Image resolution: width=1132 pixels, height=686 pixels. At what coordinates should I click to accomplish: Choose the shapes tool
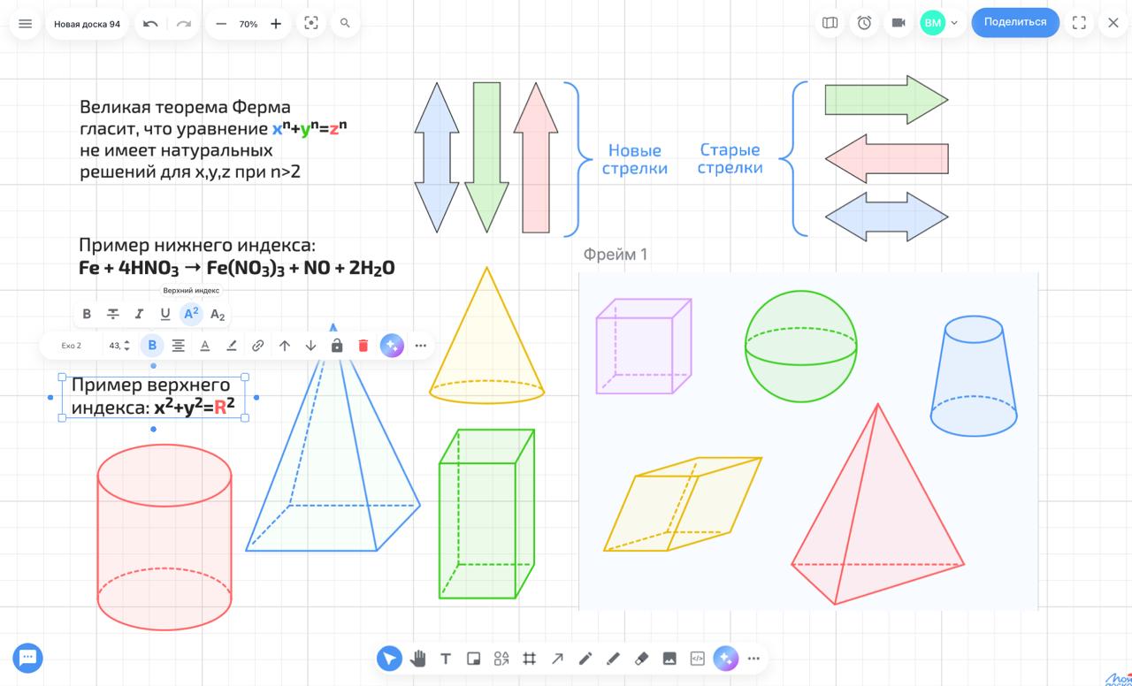pyautogui.click(x=501, y=659)
